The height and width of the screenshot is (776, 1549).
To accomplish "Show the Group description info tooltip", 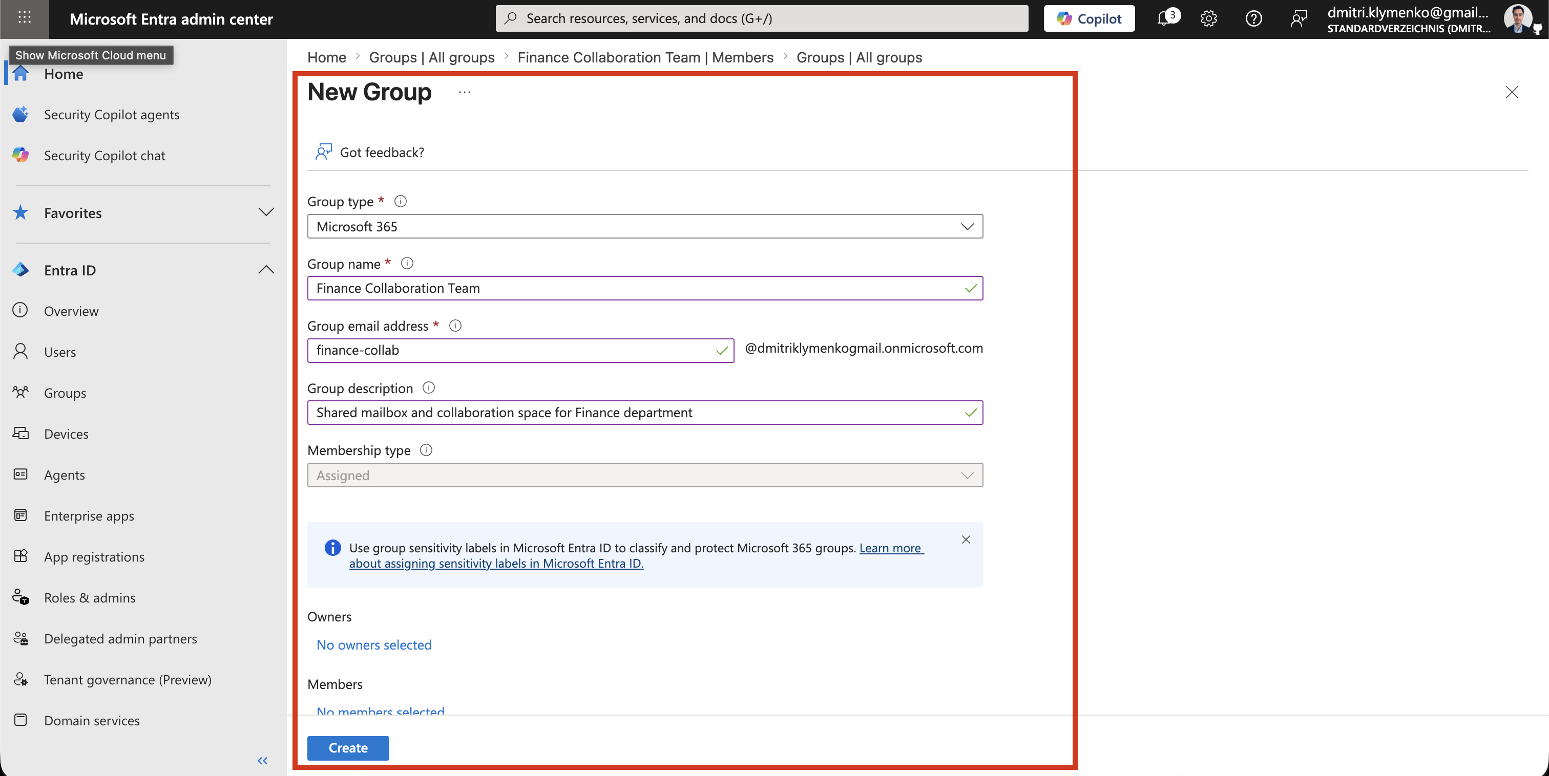I will (x=429, y=387).
